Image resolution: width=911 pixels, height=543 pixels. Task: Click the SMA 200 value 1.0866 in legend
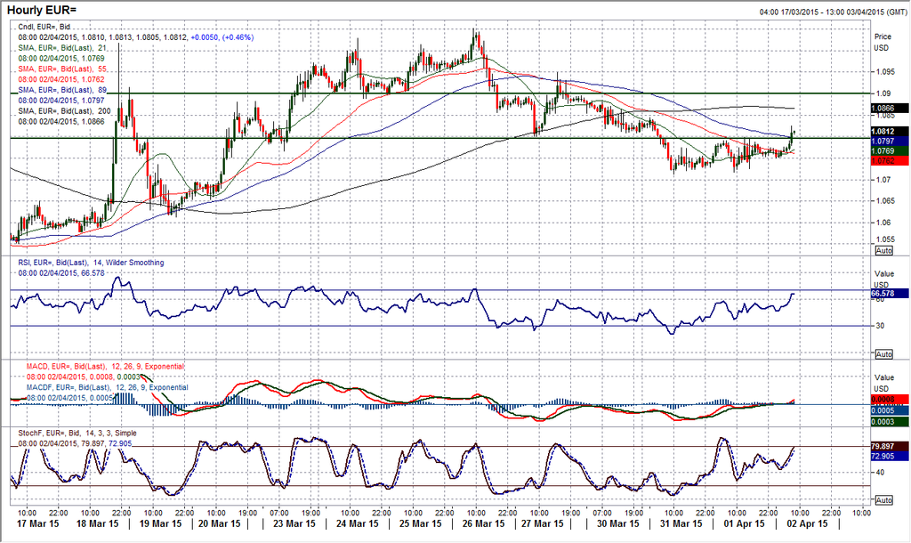93,121
